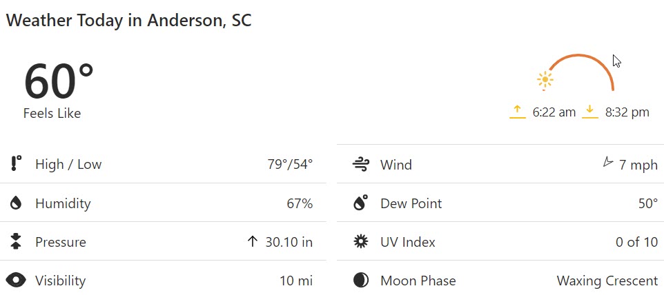Screen dimensions: 664x295
Task: Click the sunset down-arrow icon
Action: (590, 112)
